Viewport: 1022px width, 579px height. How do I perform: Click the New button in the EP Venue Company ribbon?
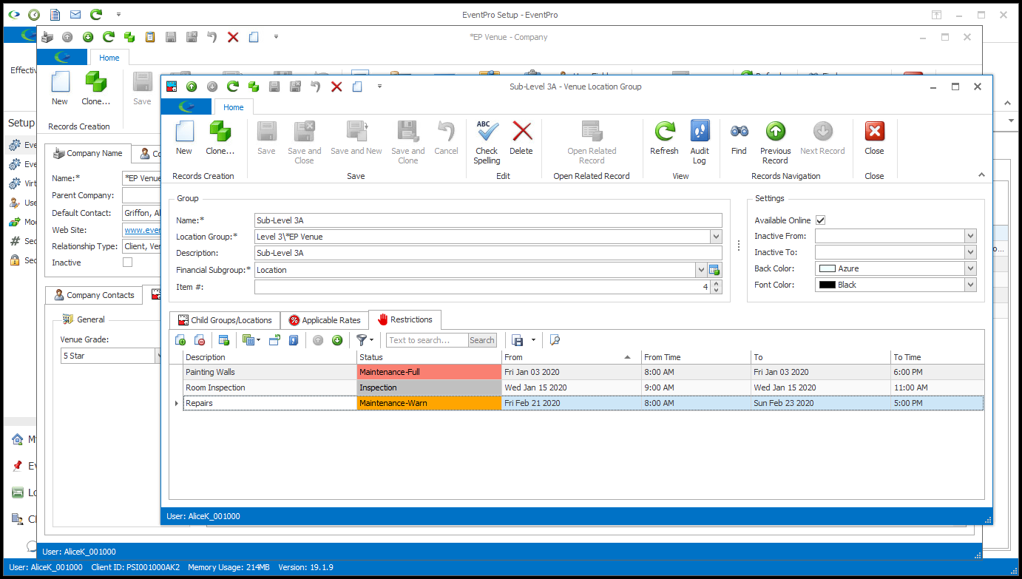60,89
